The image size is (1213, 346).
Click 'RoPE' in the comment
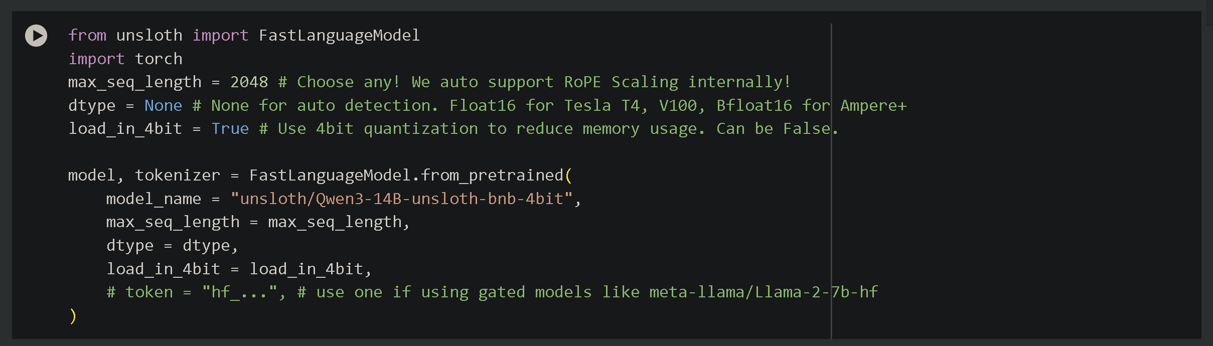[582, 82]
